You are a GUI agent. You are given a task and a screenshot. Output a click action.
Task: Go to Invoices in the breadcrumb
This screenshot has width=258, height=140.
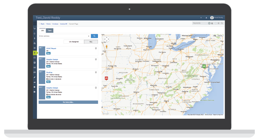pos(55,24)
